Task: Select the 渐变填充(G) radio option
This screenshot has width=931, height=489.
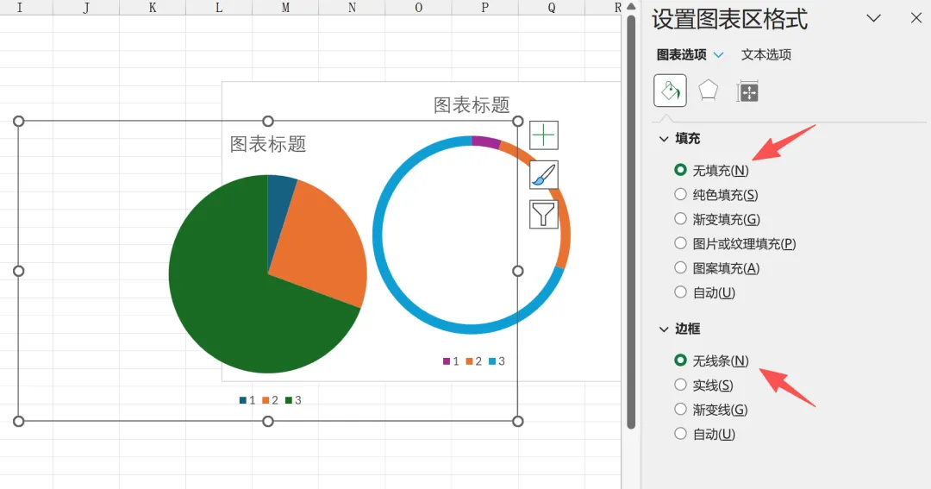Action: (x=717, y=219)
